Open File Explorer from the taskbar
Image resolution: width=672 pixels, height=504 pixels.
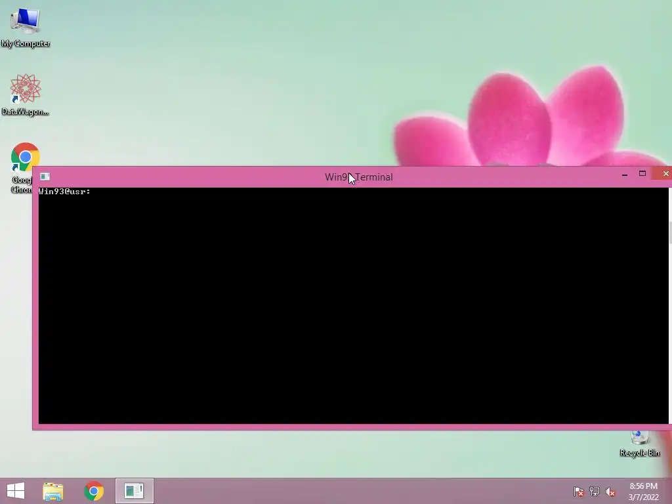coord(53,491)
